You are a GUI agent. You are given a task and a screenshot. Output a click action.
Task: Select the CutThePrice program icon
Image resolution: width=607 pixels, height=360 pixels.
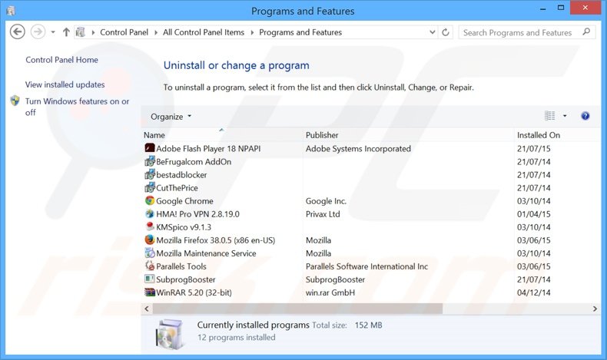point(149,187)
